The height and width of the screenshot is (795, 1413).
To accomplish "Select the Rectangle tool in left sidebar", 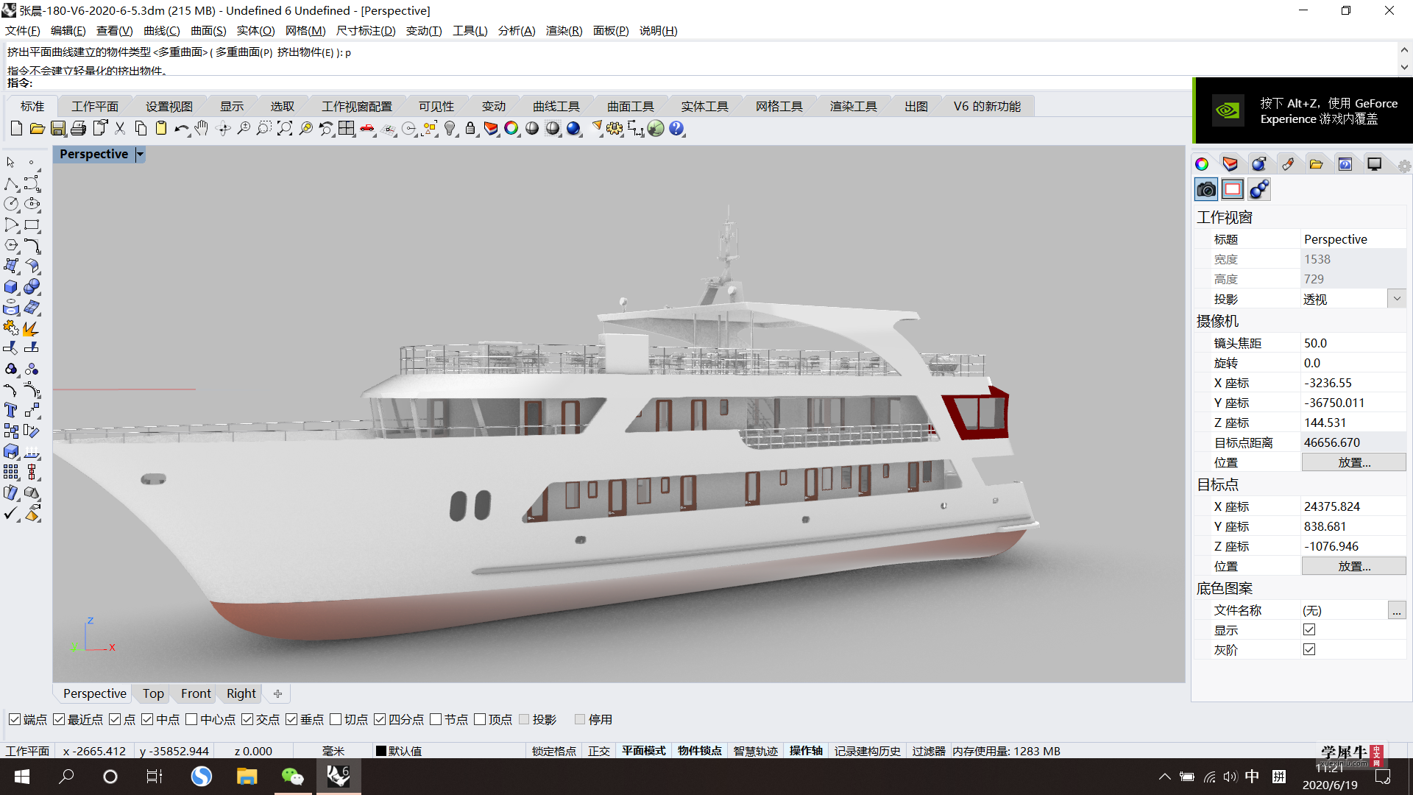I will click(x=32, y=225).
